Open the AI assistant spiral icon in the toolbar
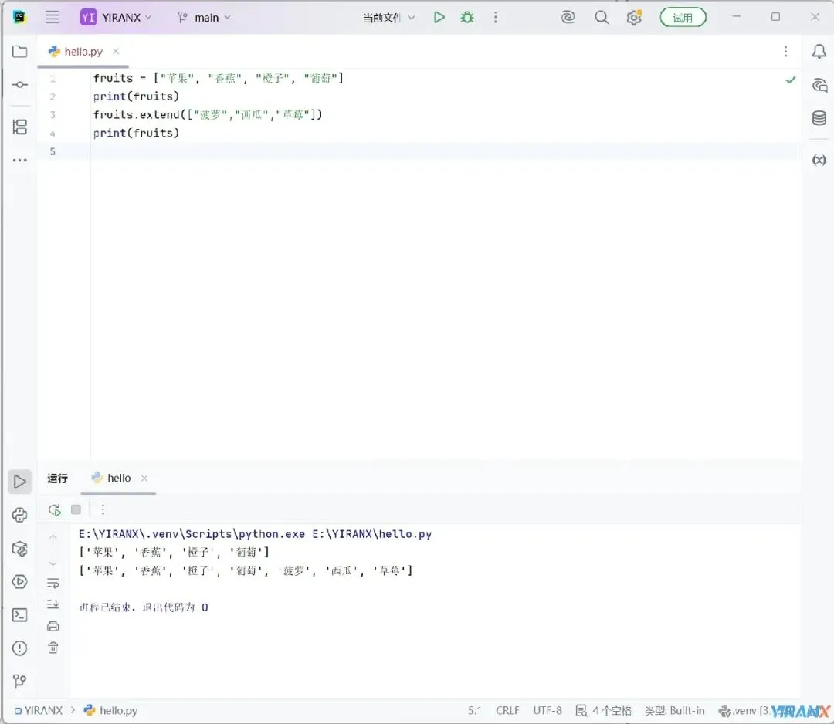This screenshot has height=724, width=834. [x=568, y=18]
